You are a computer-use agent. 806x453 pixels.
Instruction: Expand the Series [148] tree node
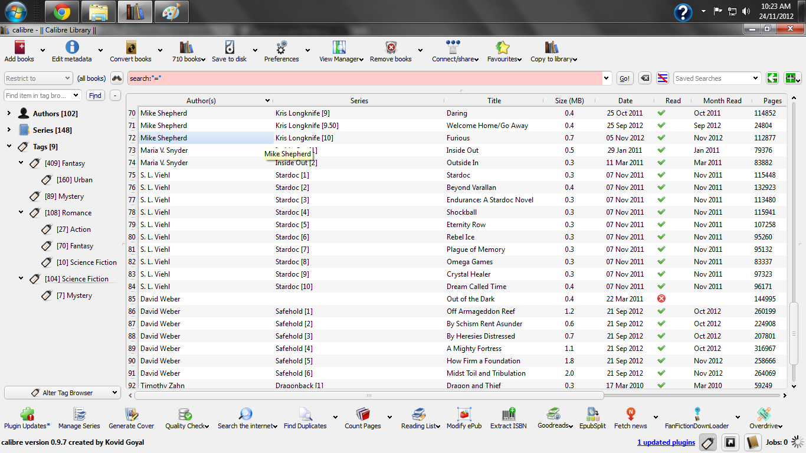click(9, 130)
